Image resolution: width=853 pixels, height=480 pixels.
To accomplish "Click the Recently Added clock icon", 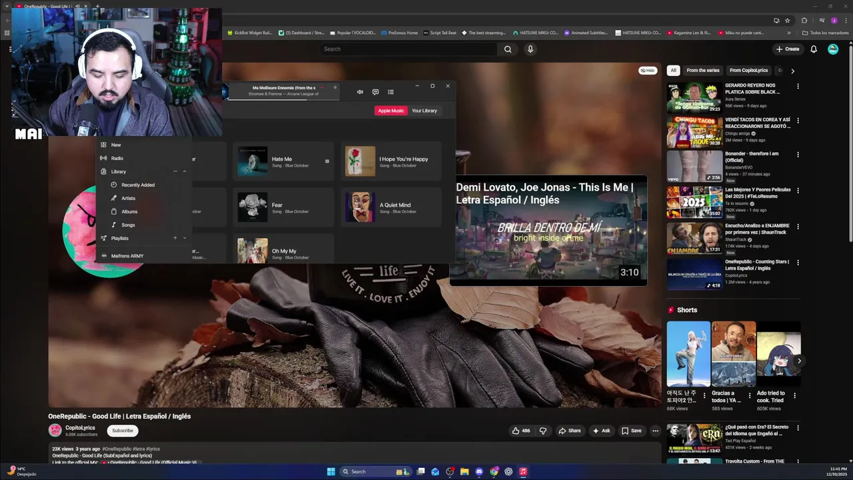I will (114, 185).
